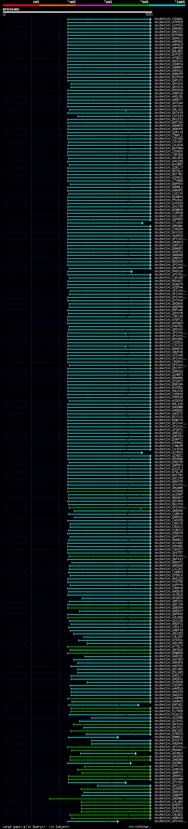The image size is (188, 829).
Task: Open hit UniRef100_A7PMS9
Action: [x=169, y=22]
